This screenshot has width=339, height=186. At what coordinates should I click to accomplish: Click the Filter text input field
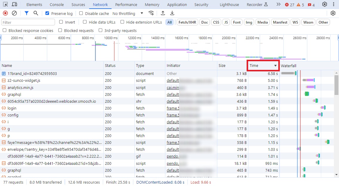28,22
